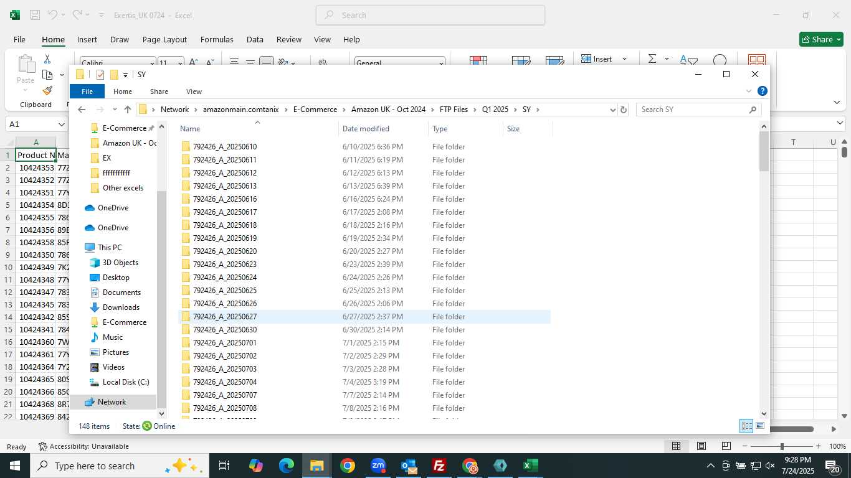Click the Excel Format Painter brush icon
Screen dimensions: 851x478
pyautogui.click(x=47, y=90)
